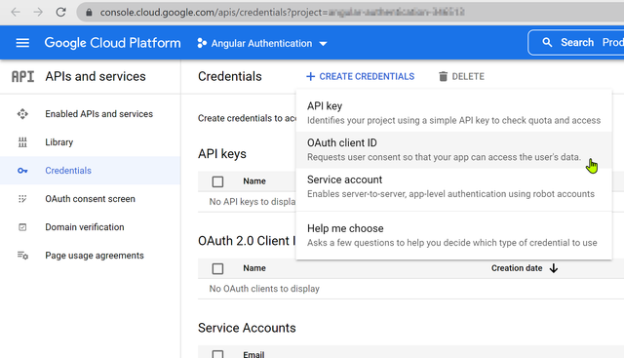
Task: Click the Email column header
Action: [x=253, y=354]
